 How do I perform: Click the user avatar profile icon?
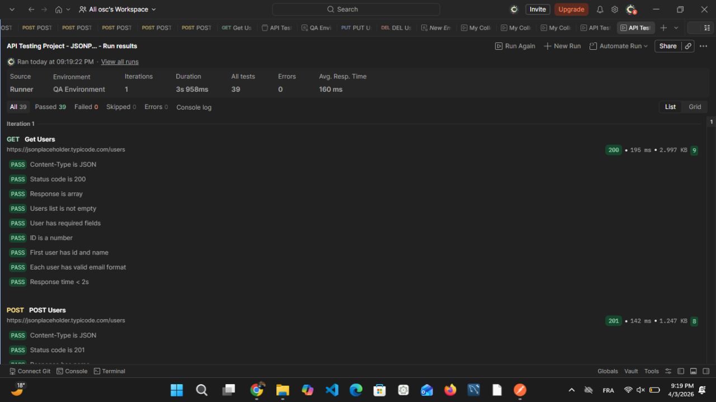631,10
